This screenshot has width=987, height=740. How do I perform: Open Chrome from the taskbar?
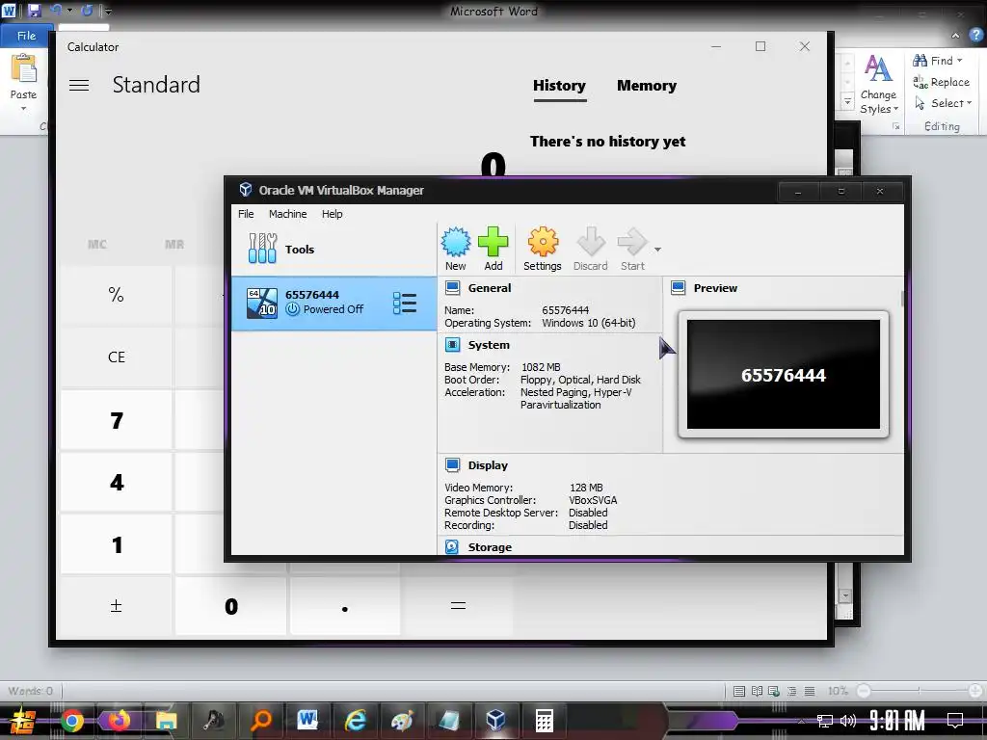click(71, 721)
